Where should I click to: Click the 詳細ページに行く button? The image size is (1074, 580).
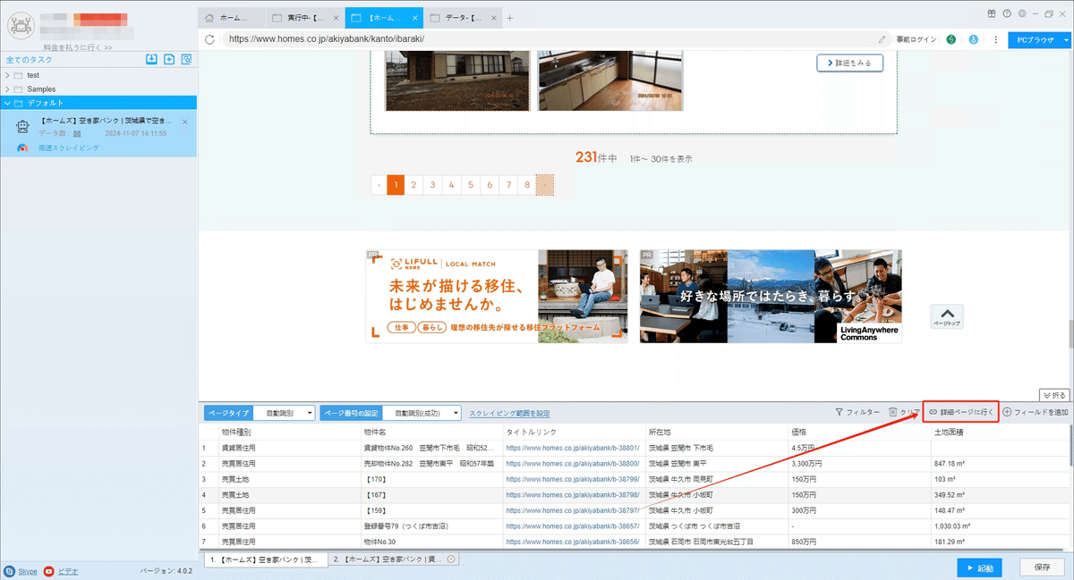[x=961, y=412]
